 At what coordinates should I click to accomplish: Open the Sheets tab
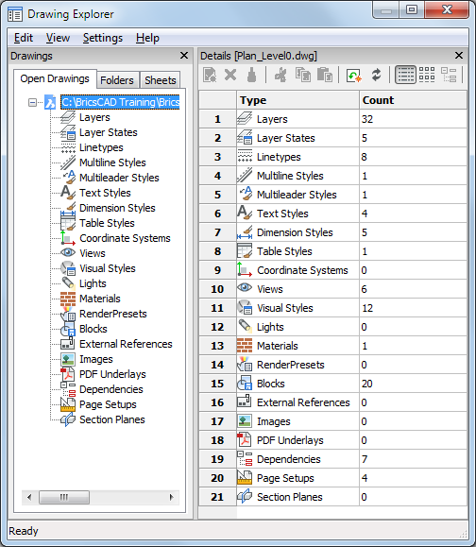click(160, 80)
